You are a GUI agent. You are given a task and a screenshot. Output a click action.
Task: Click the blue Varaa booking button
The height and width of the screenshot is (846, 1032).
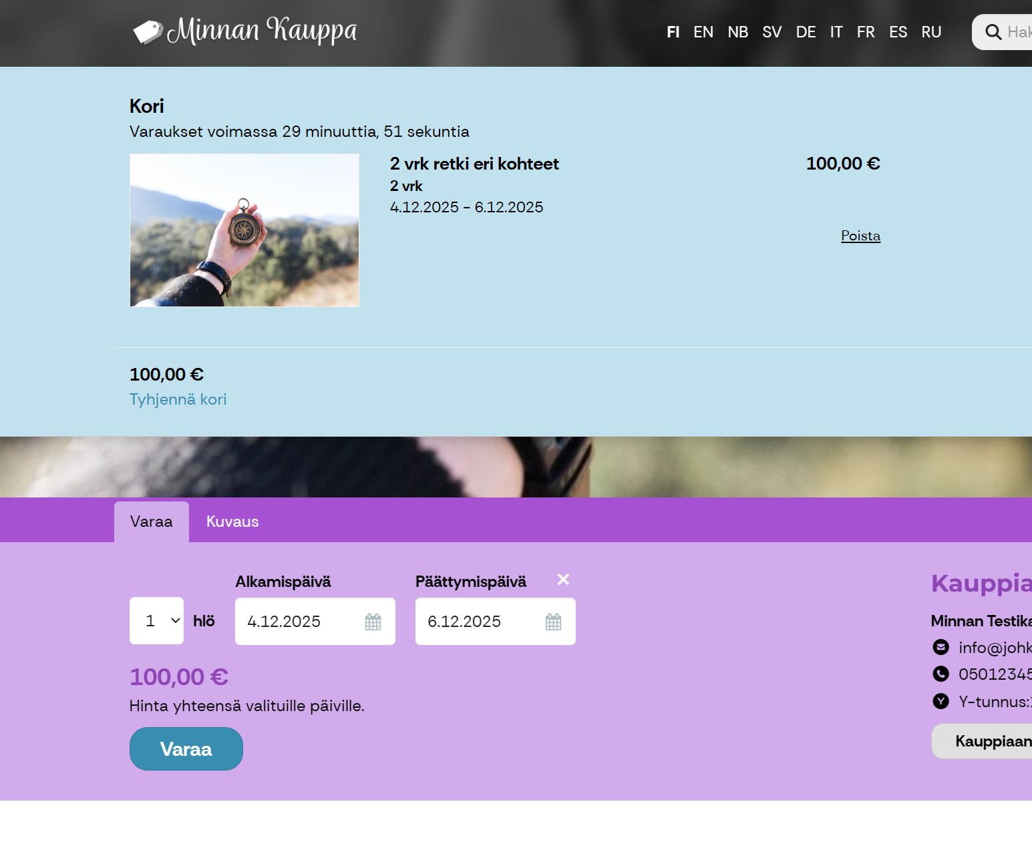(x=186, y=749)
